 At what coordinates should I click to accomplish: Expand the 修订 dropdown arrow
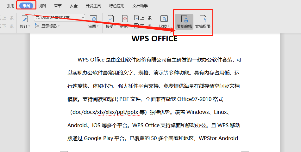[29, 26]
